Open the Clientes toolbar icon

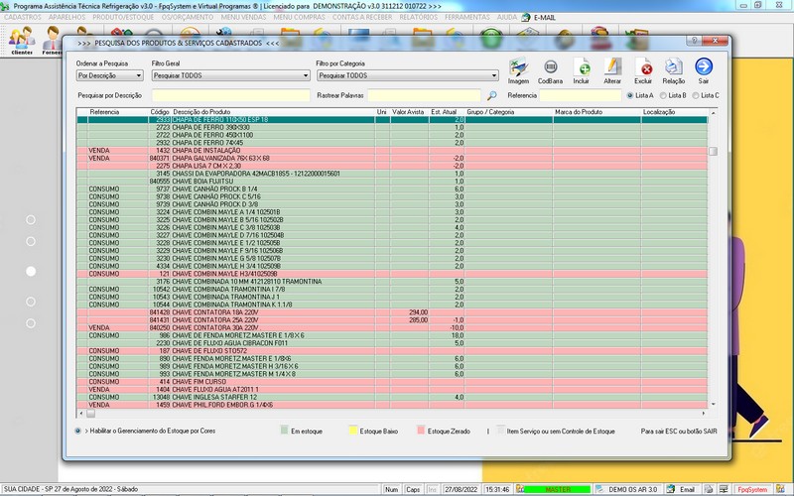[x=21, y=42]
